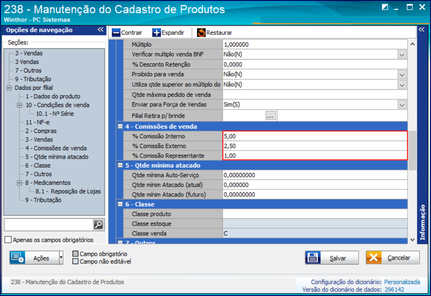This screenshot has height=296, width=431.
Task: Click the Expandir plus icon
Action: point(156,33)
